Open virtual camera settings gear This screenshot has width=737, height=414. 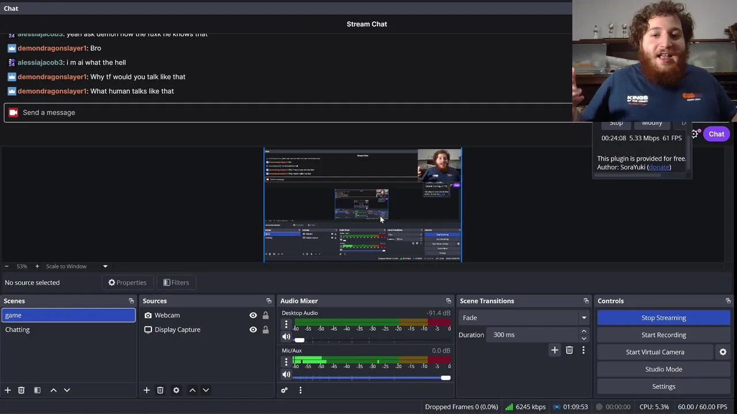tap(723, 352)
